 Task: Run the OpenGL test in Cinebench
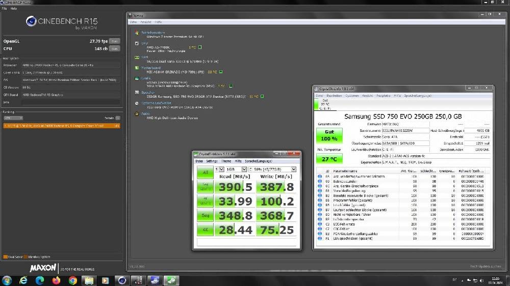114,41
